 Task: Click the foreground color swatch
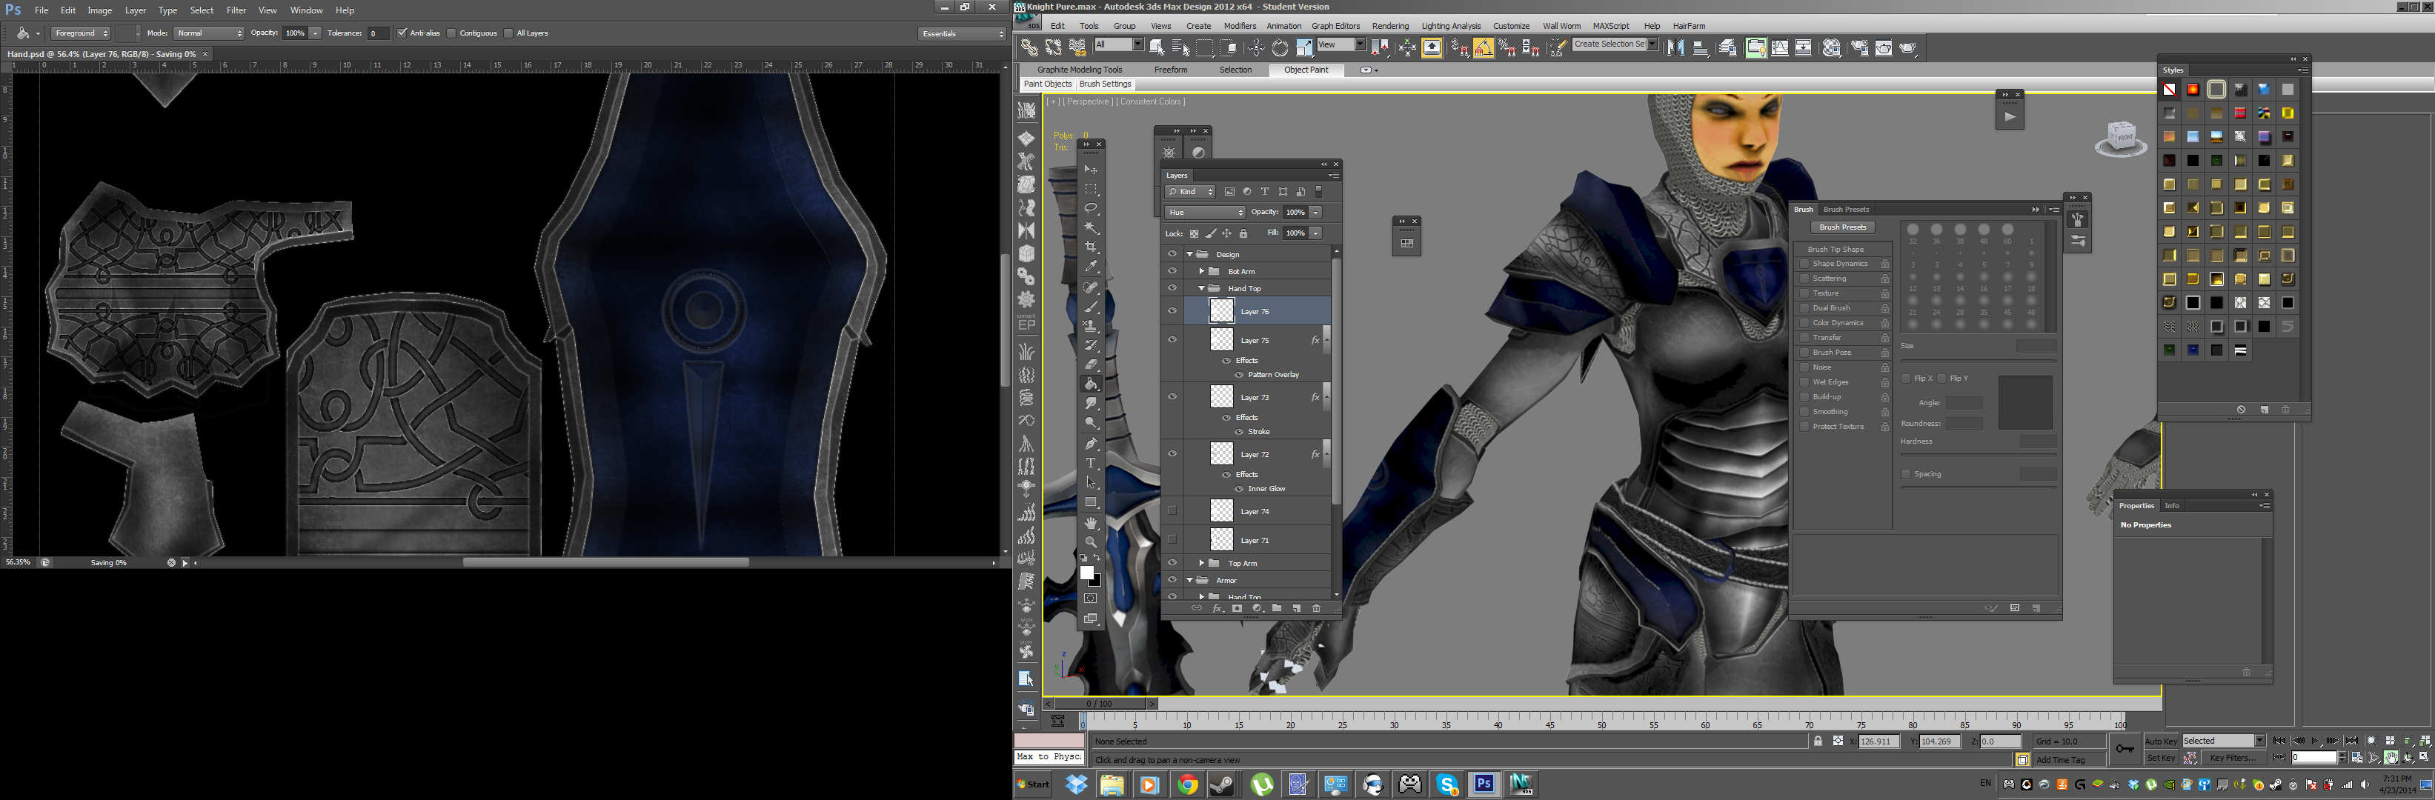(1086, 573)
